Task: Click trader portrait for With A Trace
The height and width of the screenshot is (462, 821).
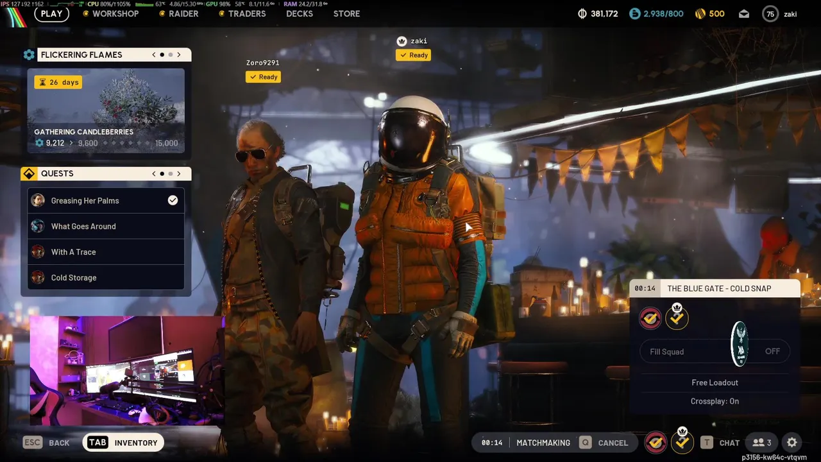Action: coord(38,252)
